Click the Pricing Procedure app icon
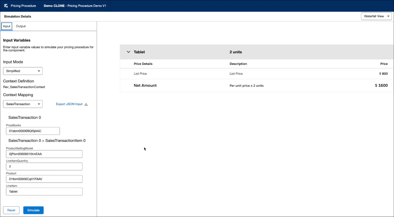Screen dimensions: 394x217 (6, 6)
